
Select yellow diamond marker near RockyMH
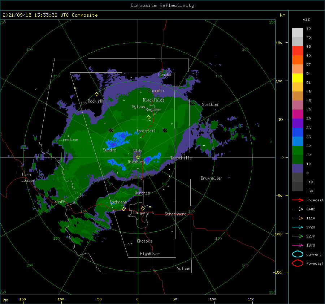click(96, 94)
